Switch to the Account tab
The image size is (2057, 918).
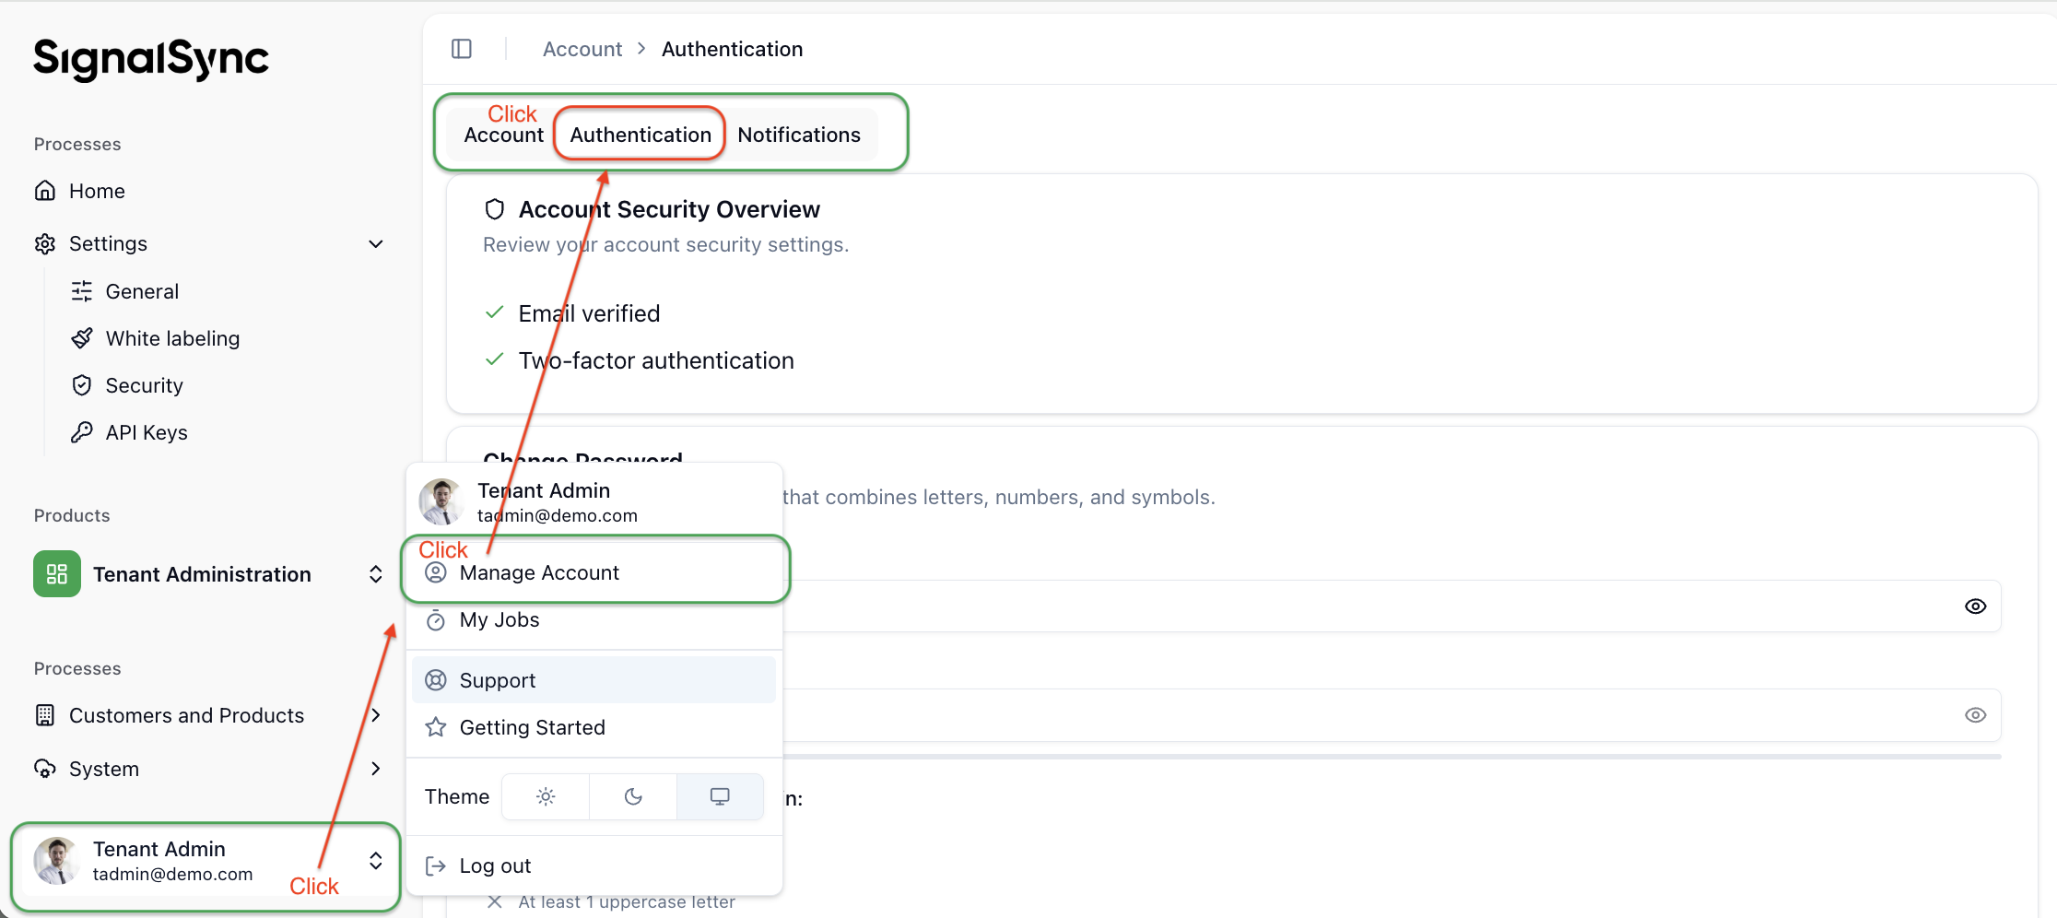[x=504, y=135]
